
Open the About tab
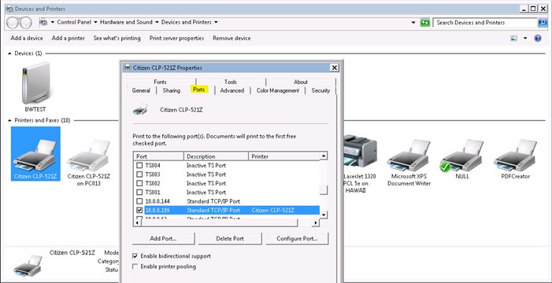[301, 82]
